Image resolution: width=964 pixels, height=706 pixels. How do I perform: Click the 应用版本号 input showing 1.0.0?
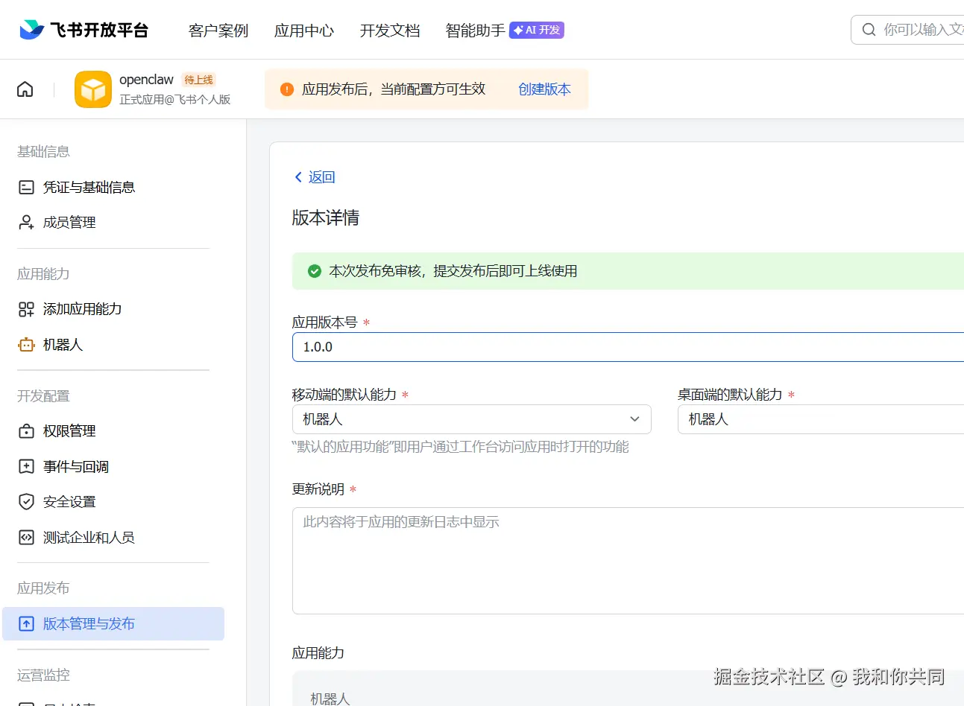[x=522, y=347]
